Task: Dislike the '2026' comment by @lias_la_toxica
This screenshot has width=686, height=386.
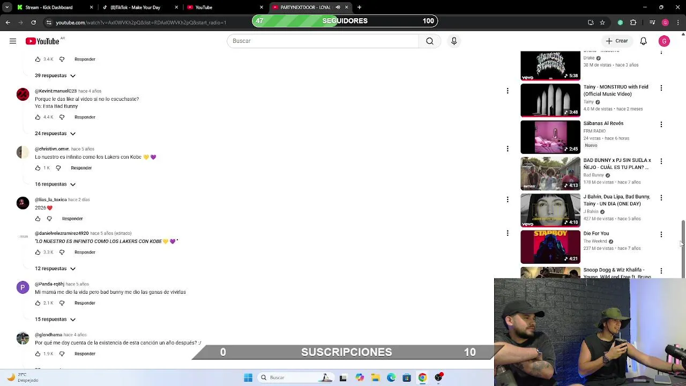Action: (49, 219)
